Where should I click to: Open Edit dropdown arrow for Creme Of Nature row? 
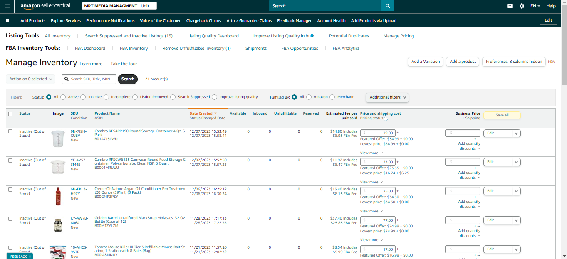517,191
